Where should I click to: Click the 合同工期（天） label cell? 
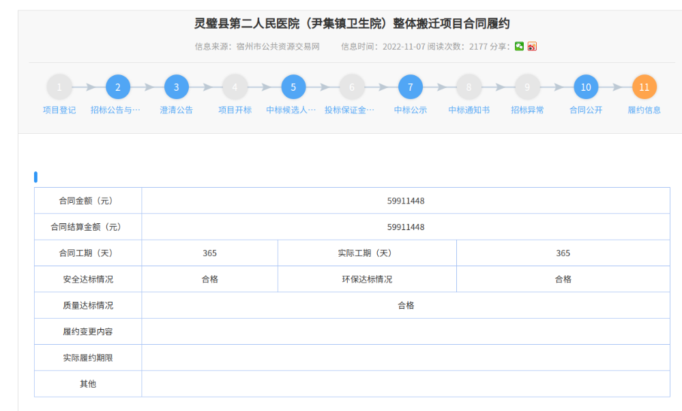coord(88,253)
